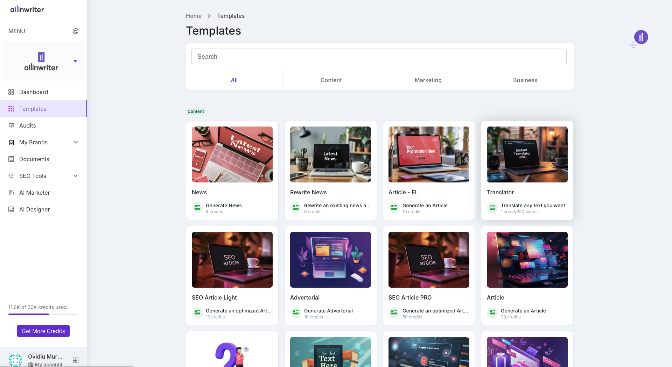This screenshot has height=367, width=672.
Task: Open the workspace switcher arrow next to allinwriter
Action: (75, 61)
